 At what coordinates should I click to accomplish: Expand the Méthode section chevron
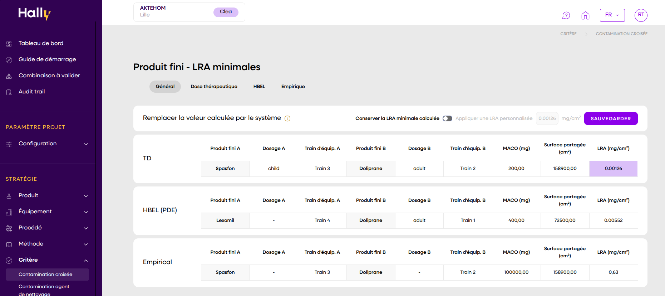point(86,244)
